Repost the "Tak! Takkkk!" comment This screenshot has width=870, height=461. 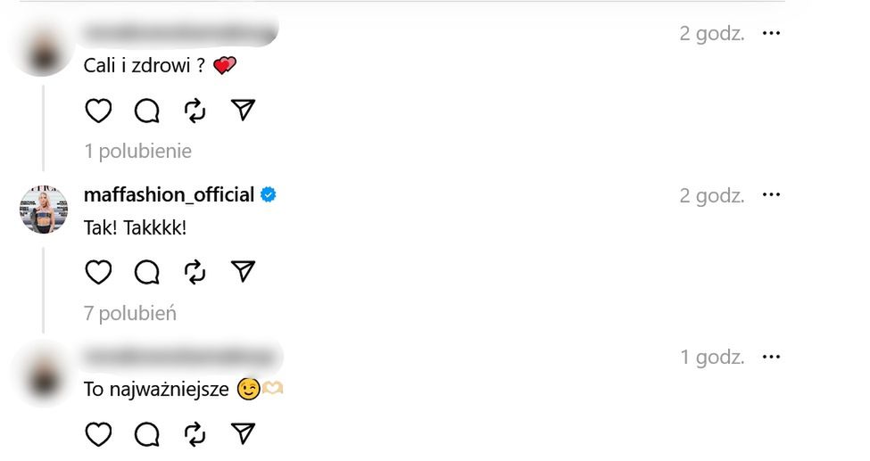tap(195, 272)
